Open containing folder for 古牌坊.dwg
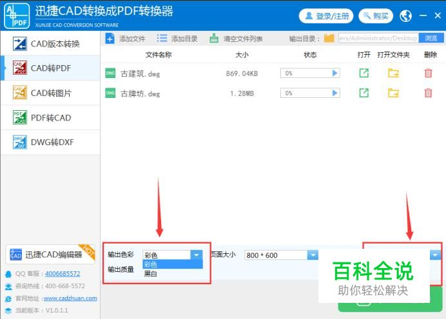The width and height of the screenshot is (446, 319). [x=394, y=93]
